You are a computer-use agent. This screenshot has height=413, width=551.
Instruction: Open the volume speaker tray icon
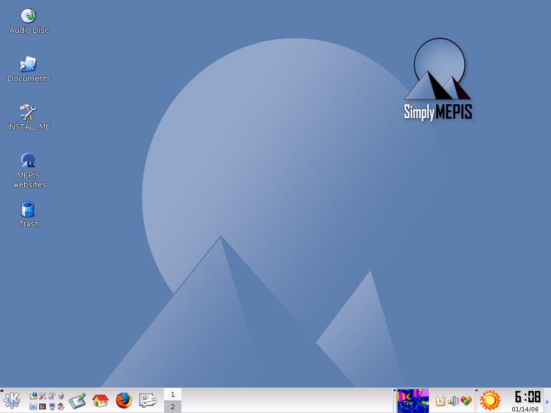tap(453, 400)
